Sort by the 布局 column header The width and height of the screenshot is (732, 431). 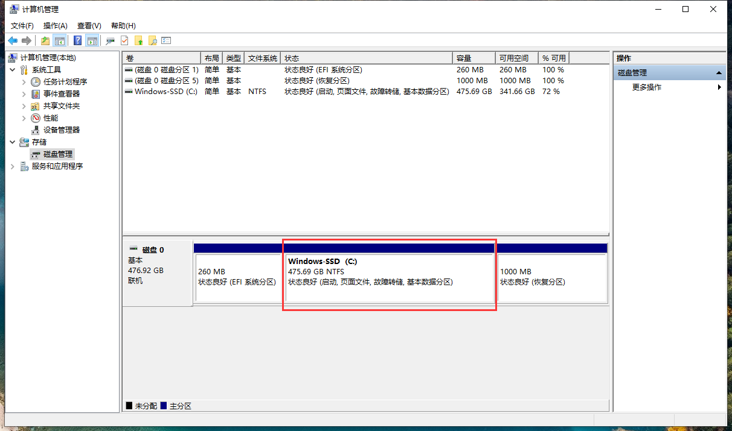coord(212,58)
